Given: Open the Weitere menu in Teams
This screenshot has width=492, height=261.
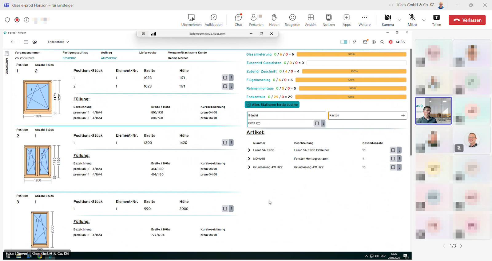Looking at the screenshot, I should pos(364,20).
